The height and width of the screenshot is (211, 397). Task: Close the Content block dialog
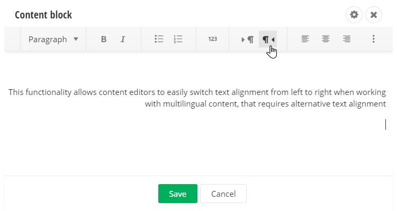374,15
